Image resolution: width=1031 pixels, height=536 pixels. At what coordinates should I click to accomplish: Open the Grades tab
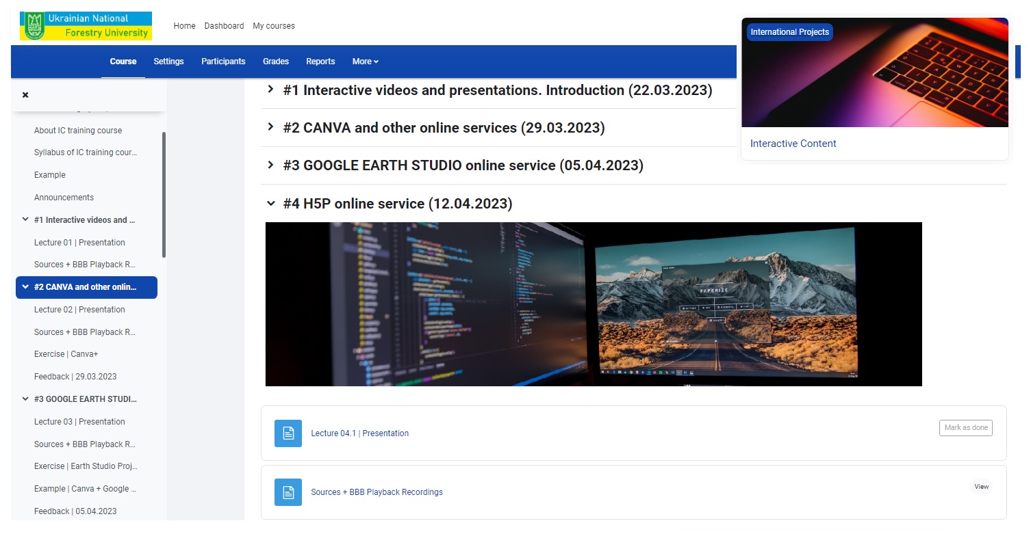(x=276, y=62)
